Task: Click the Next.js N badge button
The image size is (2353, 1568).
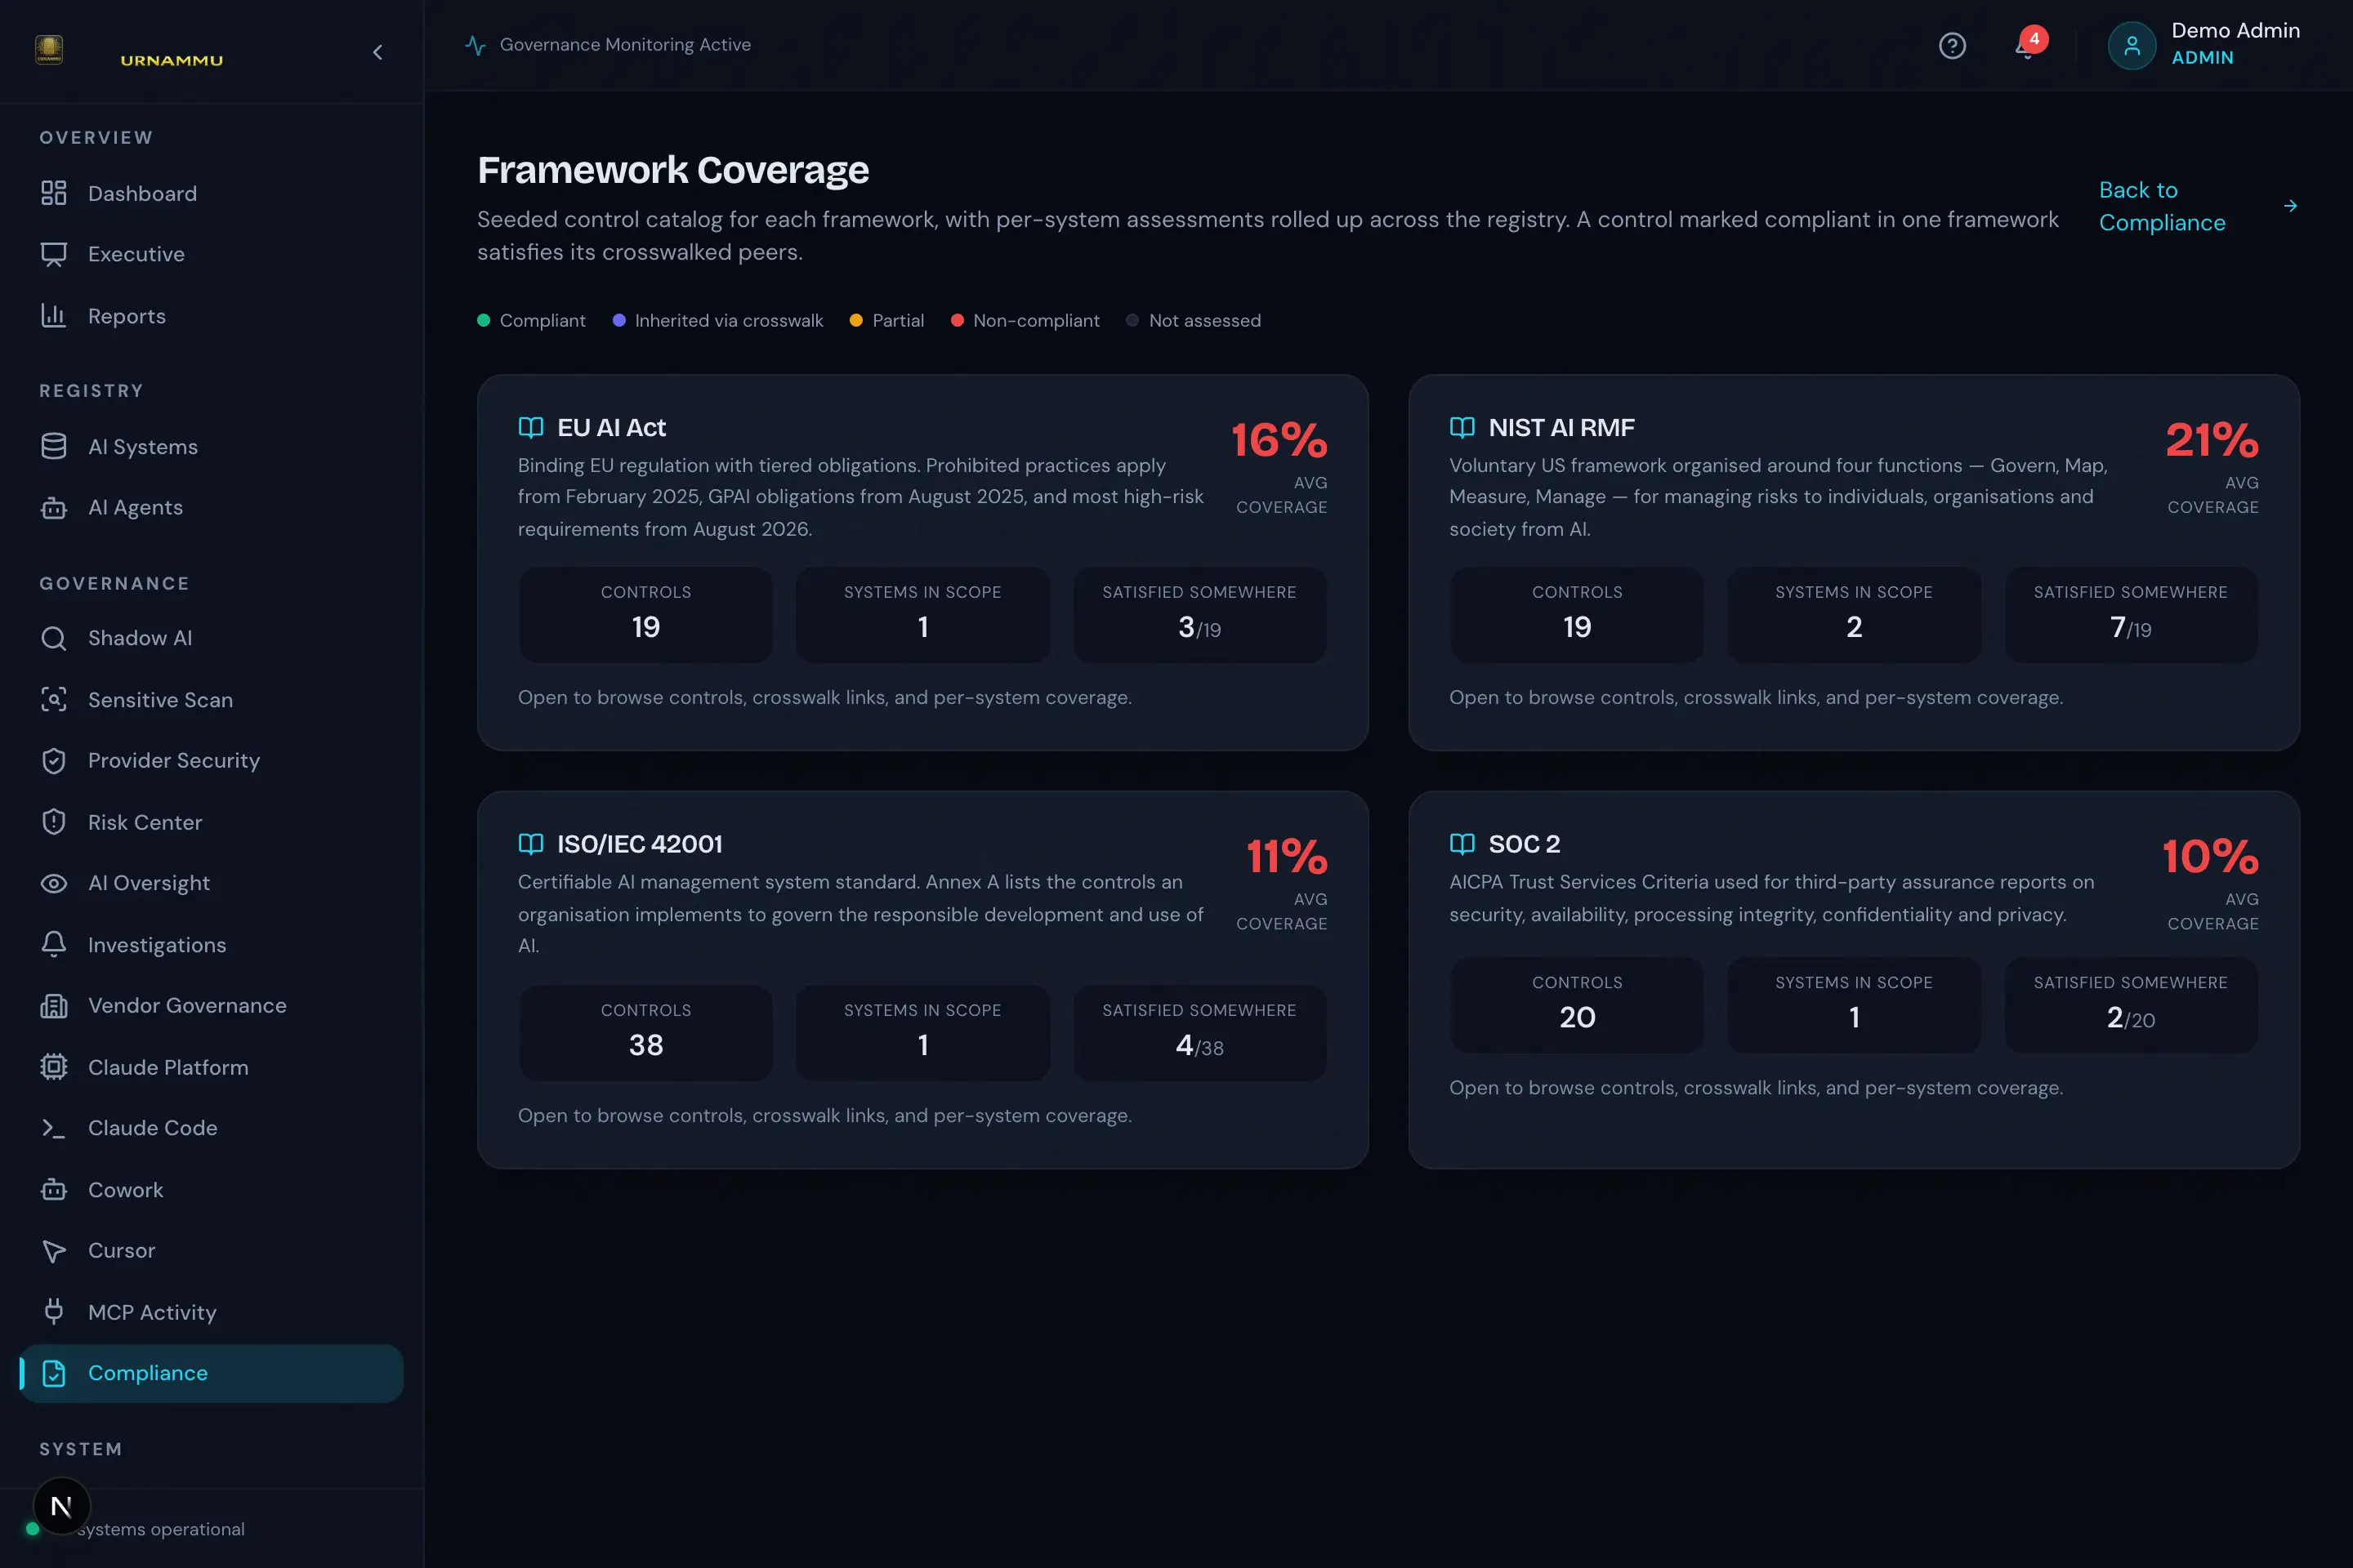Action: pos(62,1506)
